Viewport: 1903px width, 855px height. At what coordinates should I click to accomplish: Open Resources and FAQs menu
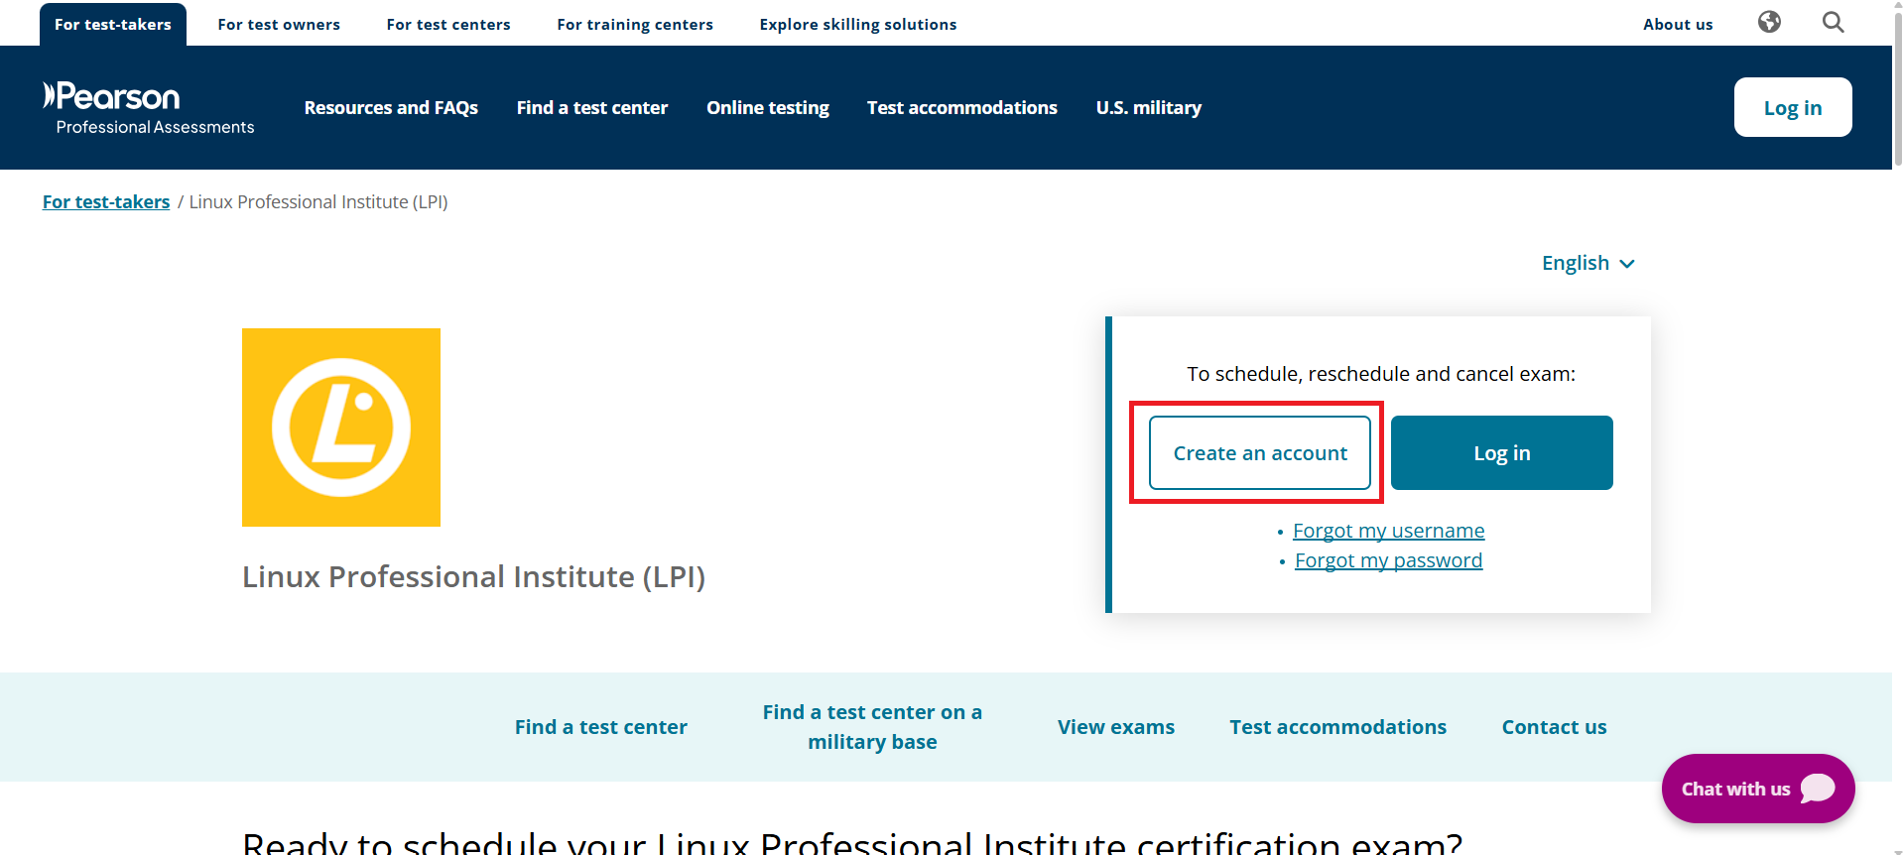(x=391, y=107)
